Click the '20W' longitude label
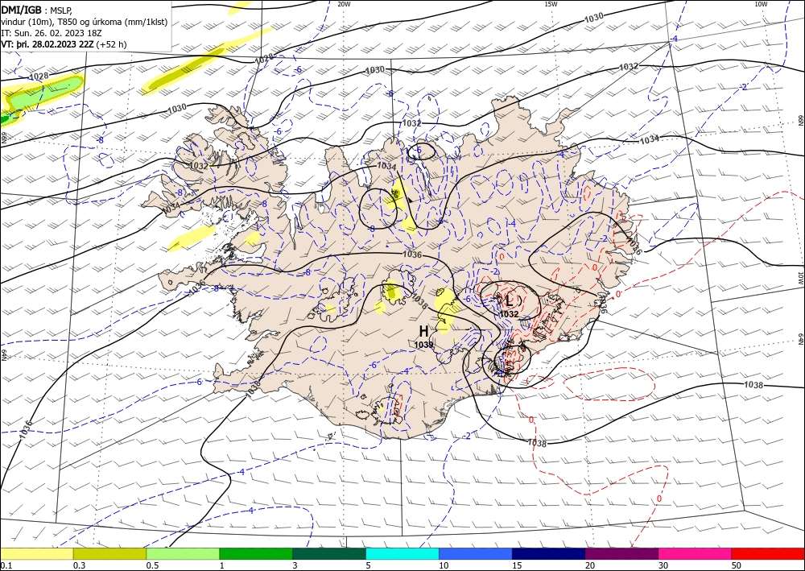 (x=344, y=4)
